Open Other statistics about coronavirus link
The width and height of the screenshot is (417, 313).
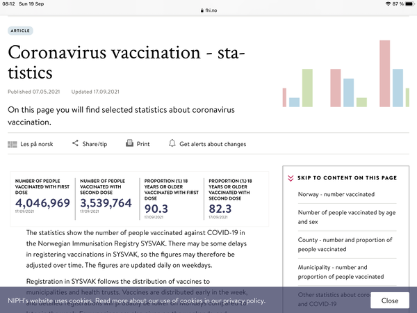coord(334,299)
